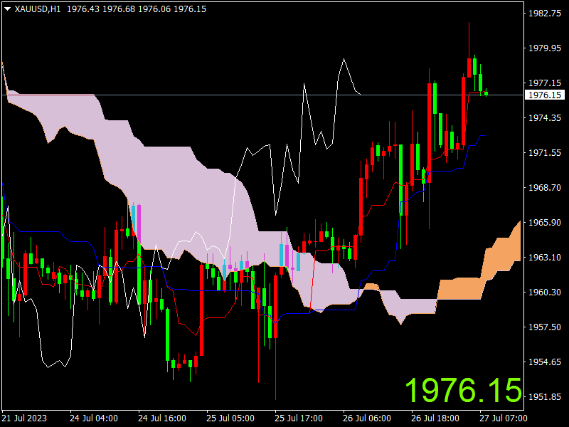
Task: Select the current price tag 1976.15 on the price axis
Action: [545, 95]
